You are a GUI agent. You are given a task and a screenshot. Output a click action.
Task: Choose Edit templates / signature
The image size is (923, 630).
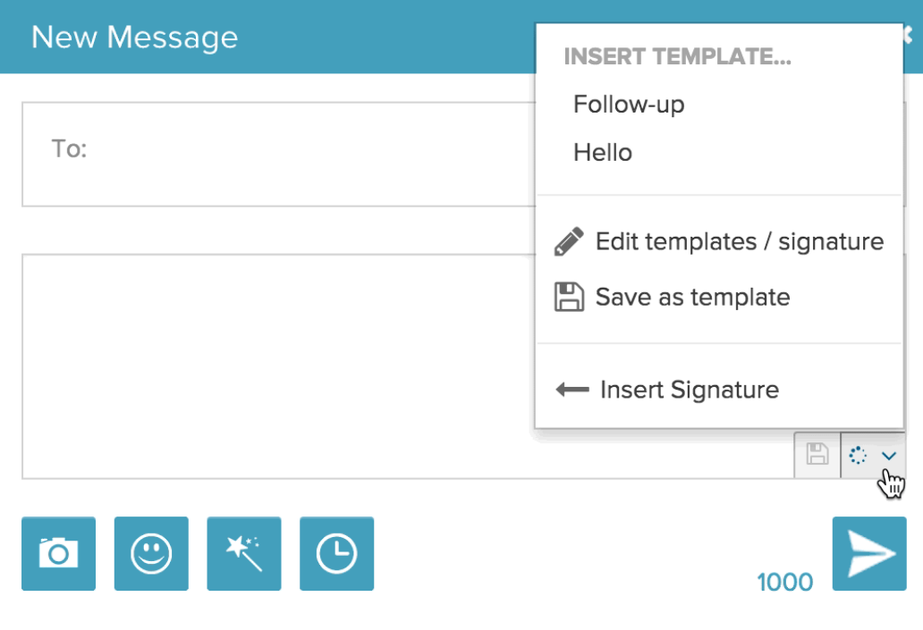click(x=739, y=242)
